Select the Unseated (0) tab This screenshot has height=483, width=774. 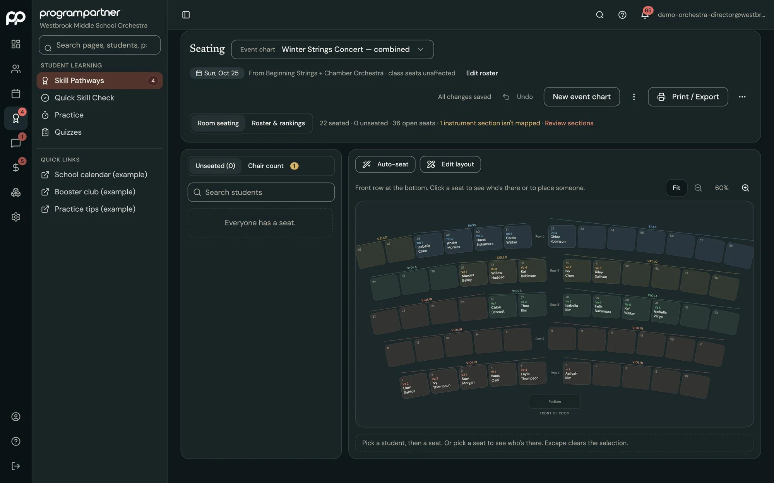[215, 166]
